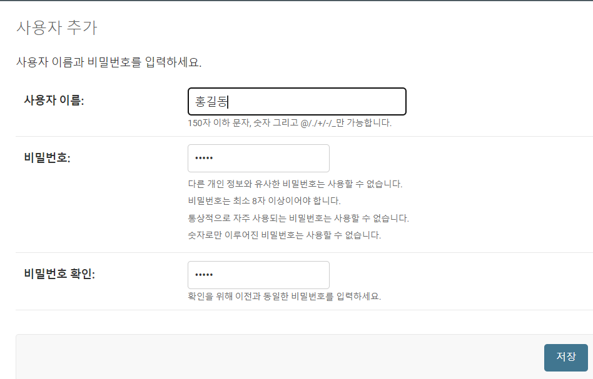This screenshot has width=593, height=379.
Task: Click hint 비밀번호는 최소 8자 이상이어야 합니다.
Action: 264,201
